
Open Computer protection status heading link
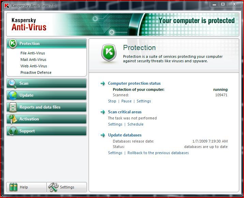tap(134, 83)
